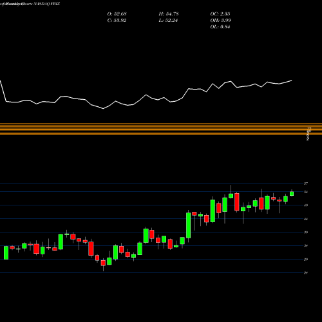Click the lowest red candle near 29
The image size is (322, 322).
(x=103, y=263)
